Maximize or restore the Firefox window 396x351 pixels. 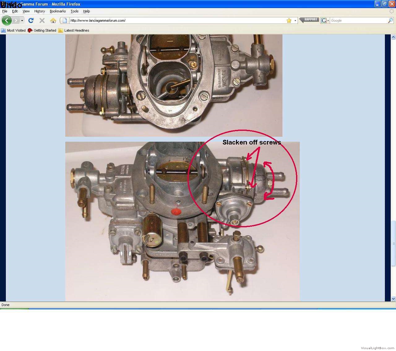coord(385,4)
